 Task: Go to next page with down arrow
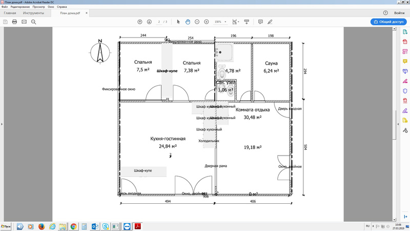(x=149, y=22)
